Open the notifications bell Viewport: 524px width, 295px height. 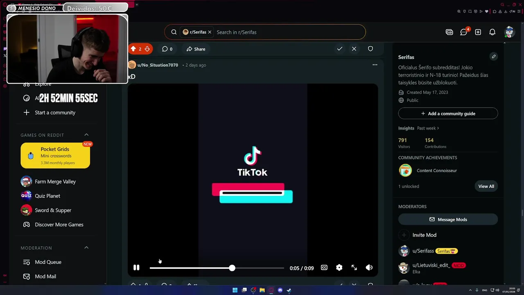(492, 32)
